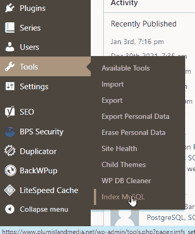The height and width of the screenshot is (234, 195).
Task: Open Export Personal Data
Action: pyautogui.click(x=135, y=116)
